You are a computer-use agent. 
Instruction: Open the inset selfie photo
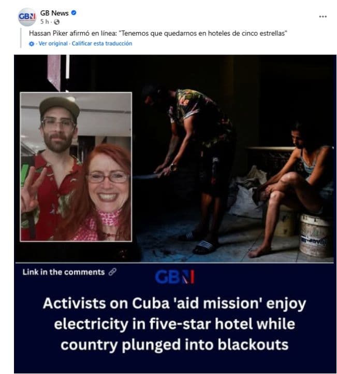point(76,167)
